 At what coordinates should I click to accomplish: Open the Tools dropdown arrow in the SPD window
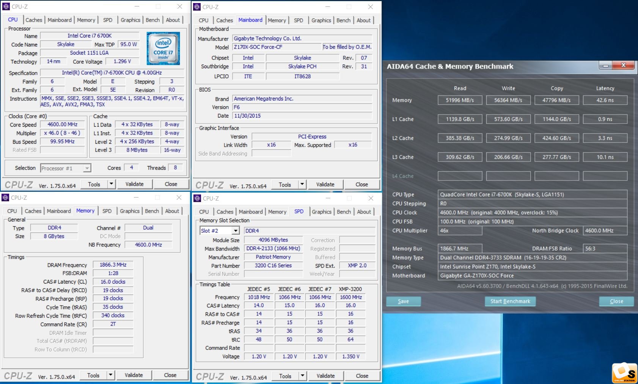[x=302, y=376]
